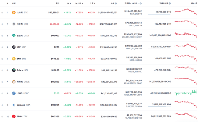The height and width of the screenshot is (122, 198).
Task: Click the Solana logo icon
Action: (x=14, y=70)
